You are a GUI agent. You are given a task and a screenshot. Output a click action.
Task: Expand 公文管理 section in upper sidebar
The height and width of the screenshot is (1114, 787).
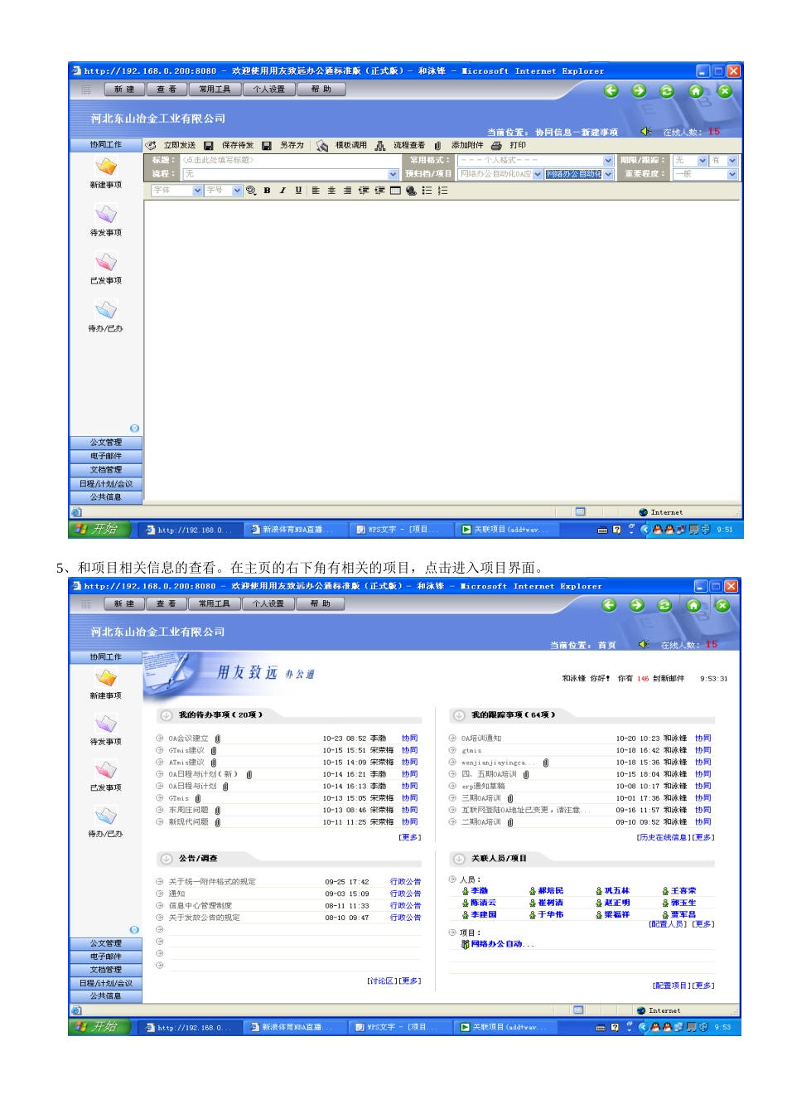tap(106, 443)
